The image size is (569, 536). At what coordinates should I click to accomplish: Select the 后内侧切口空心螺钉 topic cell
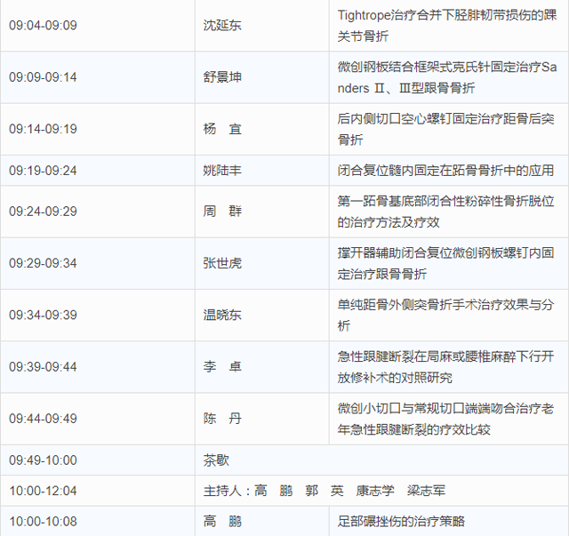click(445, 129)
